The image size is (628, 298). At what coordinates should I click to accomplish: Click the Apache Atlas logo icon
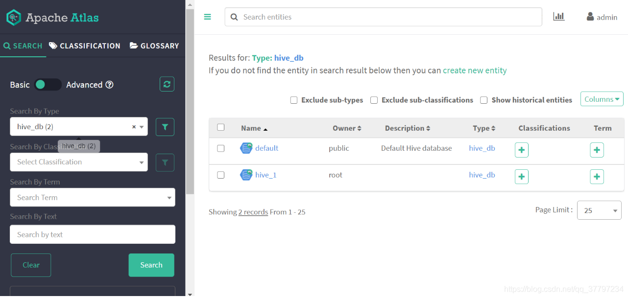click(14, 18)
